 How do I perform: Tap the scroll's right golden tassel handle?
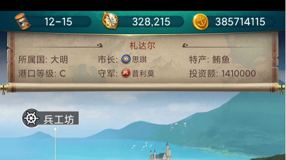click(281, 88)
